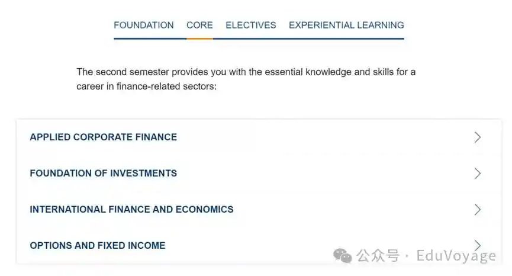Open the ELECTIVES tab
The image size is (512, 276).
tap(251, 25)
